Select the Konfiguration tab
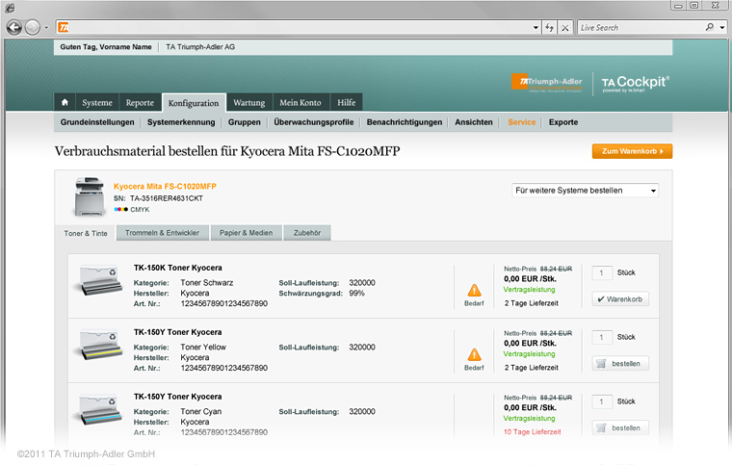Screen dimensions: 732x465 [x=194, y=103]
